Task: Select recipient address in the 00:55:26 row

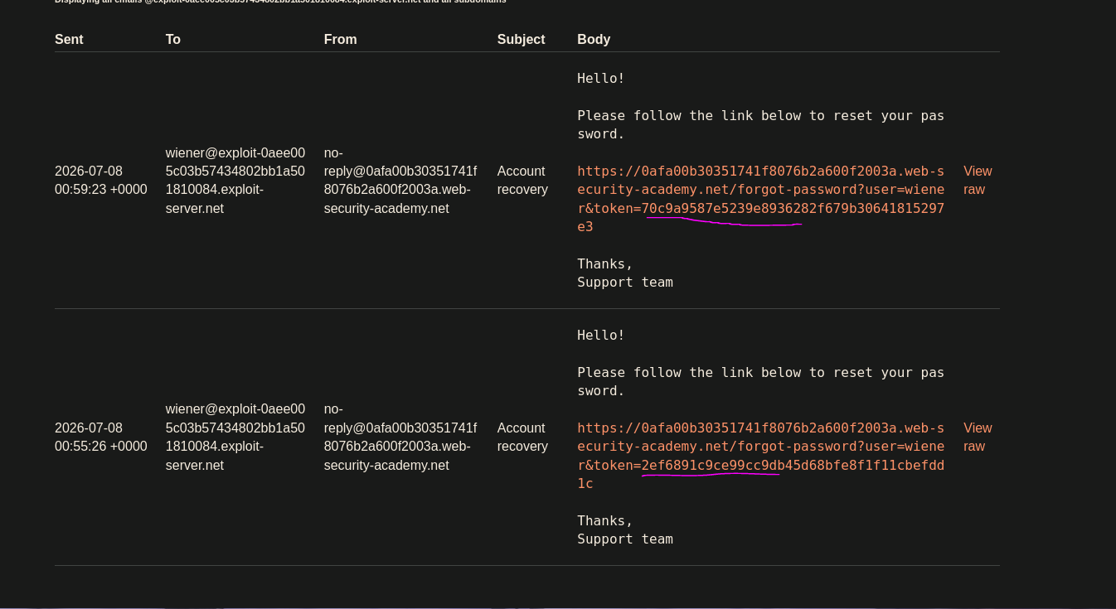Action: [235, 437]
